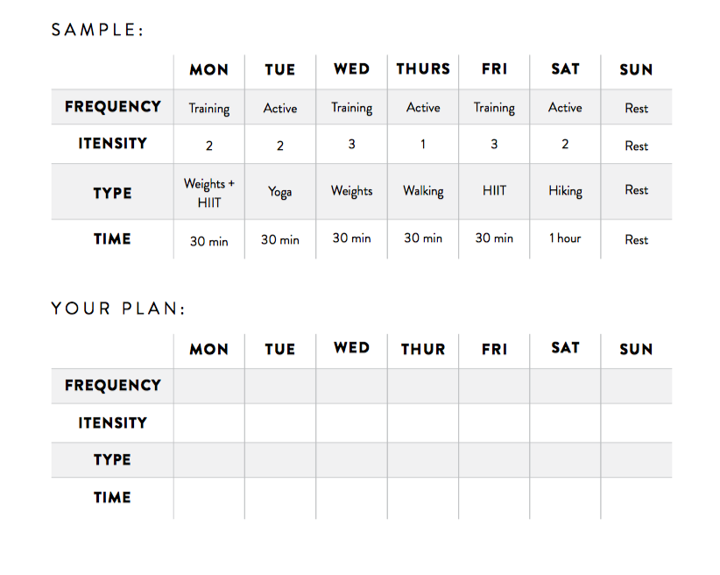Click the FREQUENCY row label in Your Plan
This screenshot has width=720, height=575.
click(113, 385)
